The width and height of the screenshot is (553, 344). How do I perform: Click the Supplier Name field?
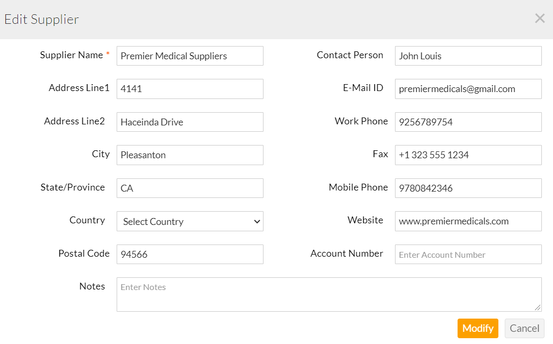click(189, 56)
